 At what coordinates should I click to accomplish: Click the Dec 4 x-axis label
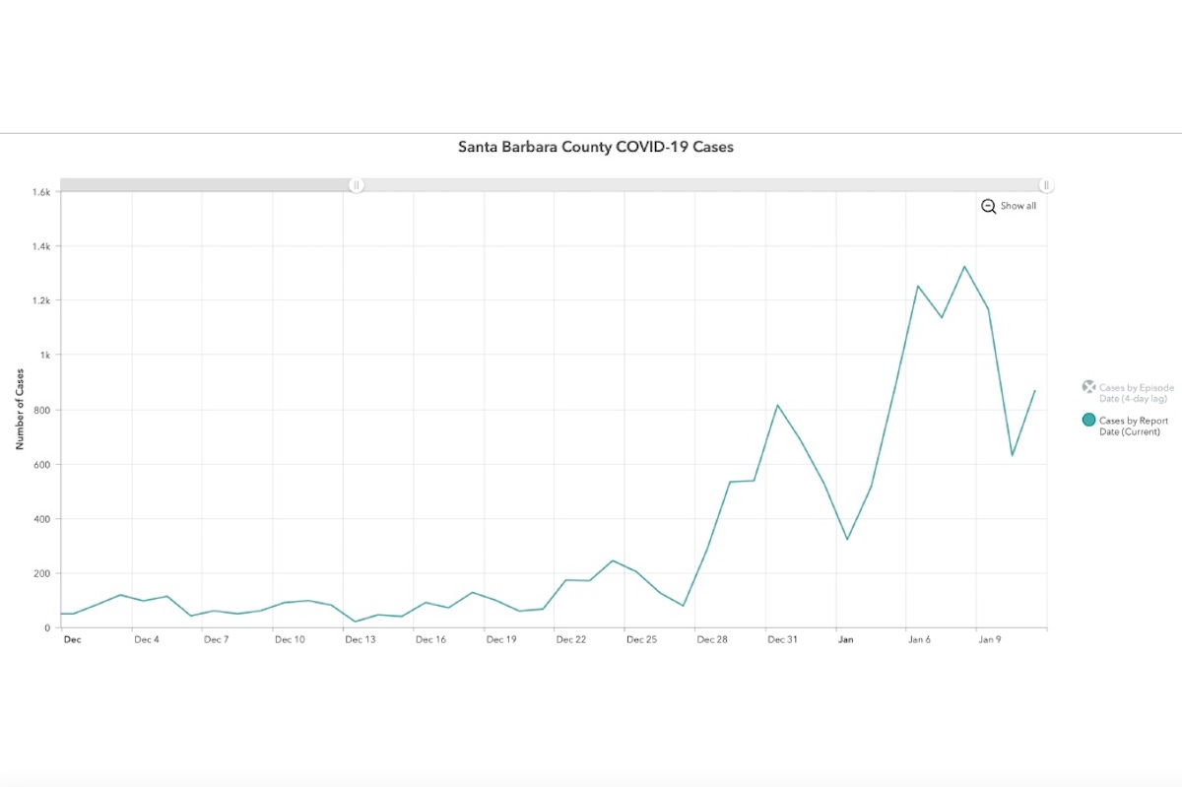tap(146, 639)
